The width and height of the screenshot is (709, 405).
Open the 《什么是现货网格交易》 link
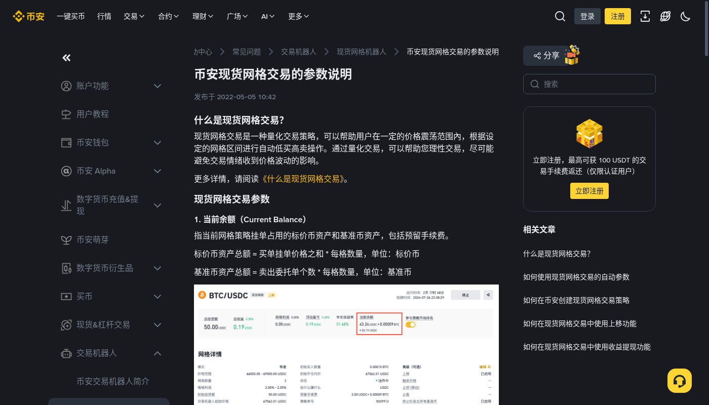[302, 179]
